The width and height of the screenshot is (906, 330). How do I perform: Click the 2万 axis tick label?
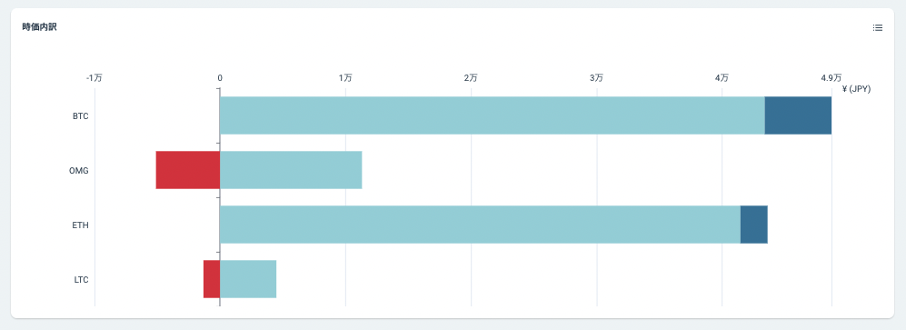pos(471,78)
